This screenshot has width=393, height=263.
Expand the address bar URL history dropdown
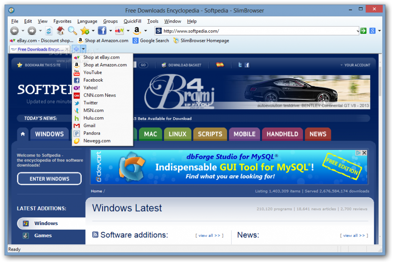click(357, 31)
